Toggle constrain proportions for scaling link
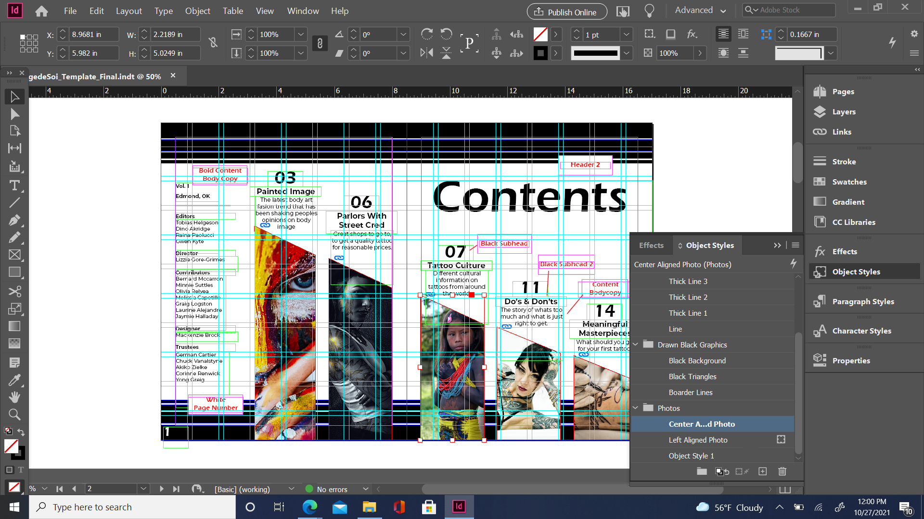924x519 pixels. coord(320,44)
